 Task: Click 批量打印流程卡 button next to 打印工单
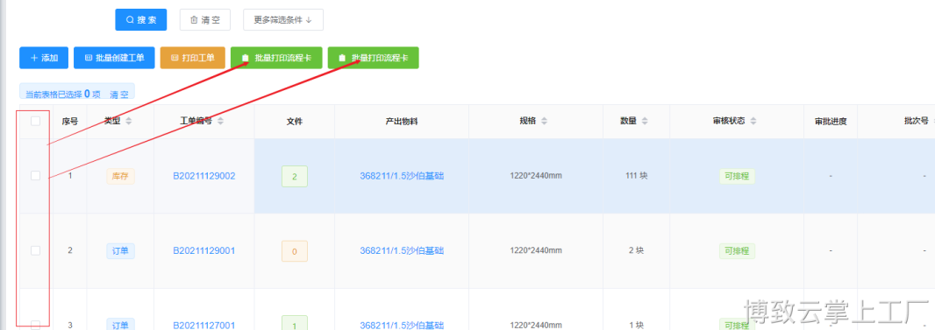[276, 58]
